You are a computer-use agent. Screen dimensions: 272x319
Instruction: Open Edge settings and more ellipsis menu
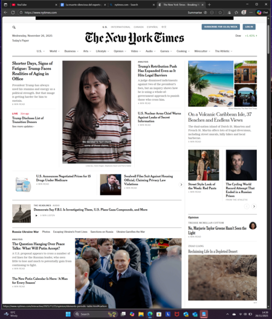pos(251,13)
